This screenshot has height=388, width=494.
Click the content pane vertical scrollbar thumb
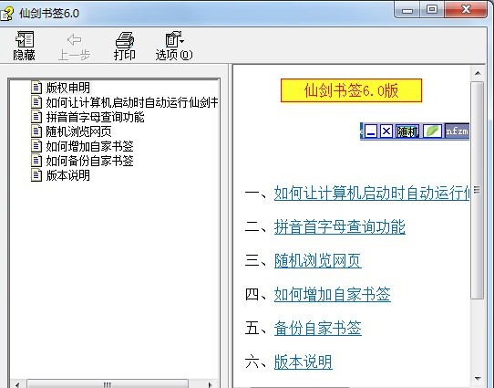click(x=478, y=190)
